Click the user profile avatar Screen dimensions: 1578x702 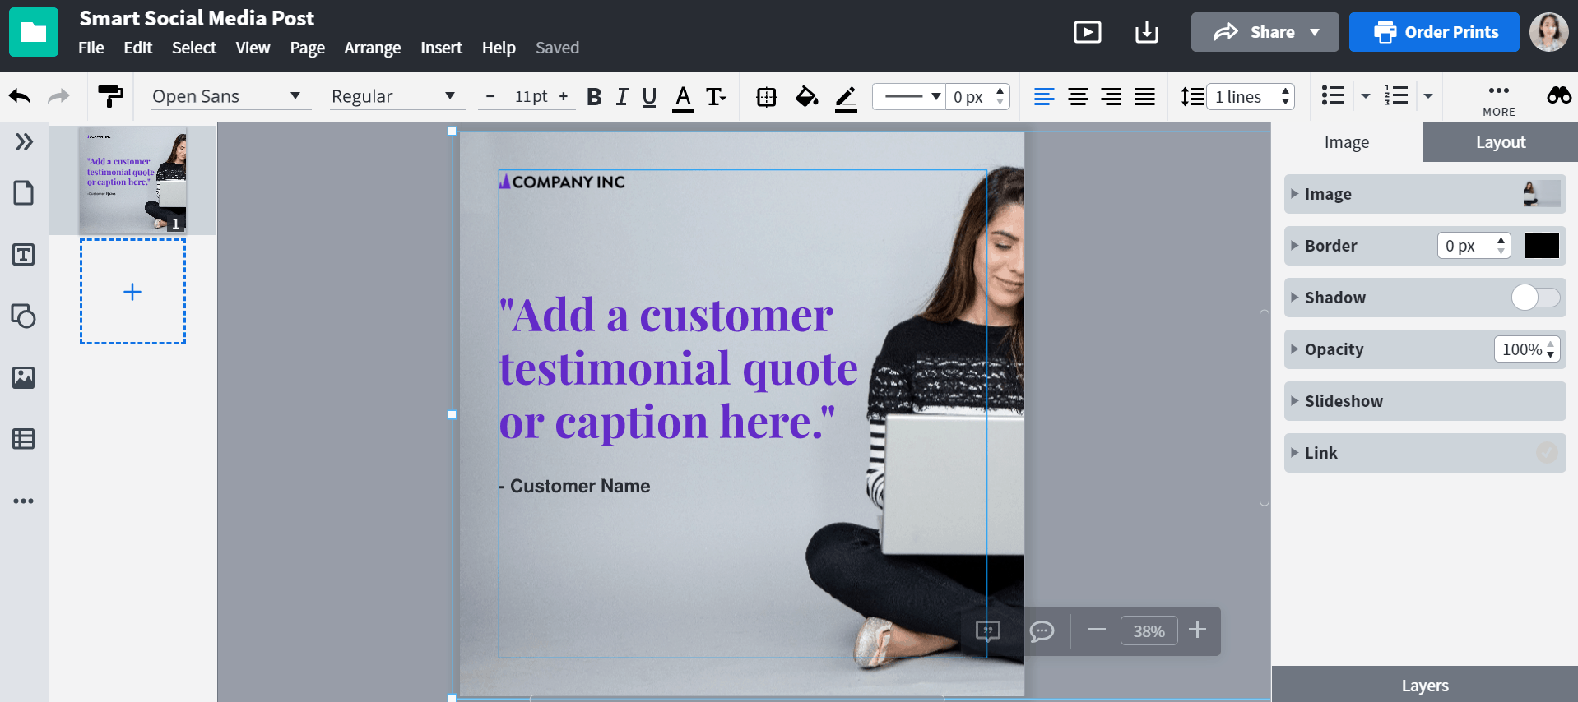pos(1548,32)
